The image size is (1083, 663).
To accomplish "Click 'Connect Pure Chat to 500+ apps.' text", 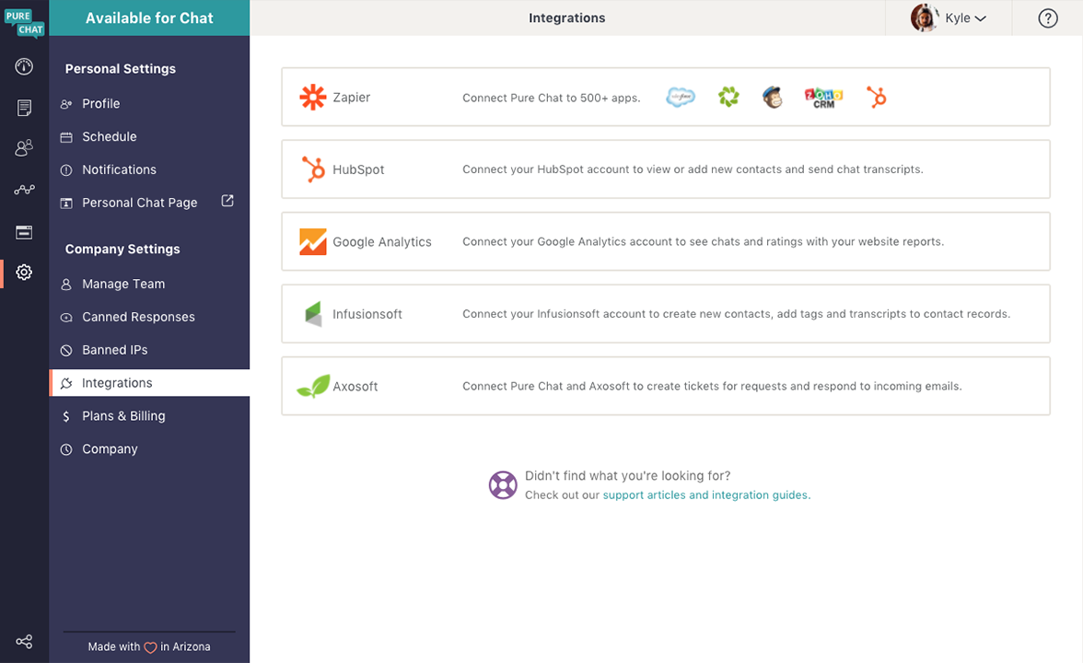I will (x=551, y=98).
